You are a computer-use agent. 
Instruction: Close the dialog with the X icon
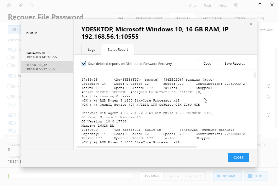[251, 24]
